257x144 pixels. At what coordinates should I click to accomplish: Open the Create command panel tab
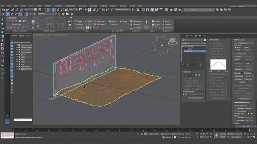tap(183, 36)
